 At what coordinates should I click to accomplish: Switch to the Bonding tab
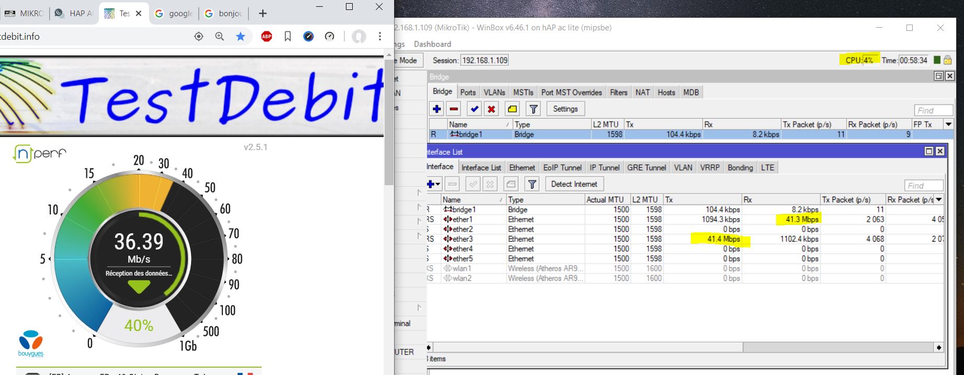(x=740, y=168)
